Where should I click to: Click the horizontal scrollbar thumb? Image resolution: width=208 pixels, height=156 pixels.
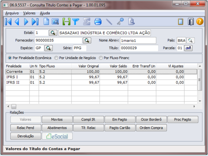pos(14,106)
